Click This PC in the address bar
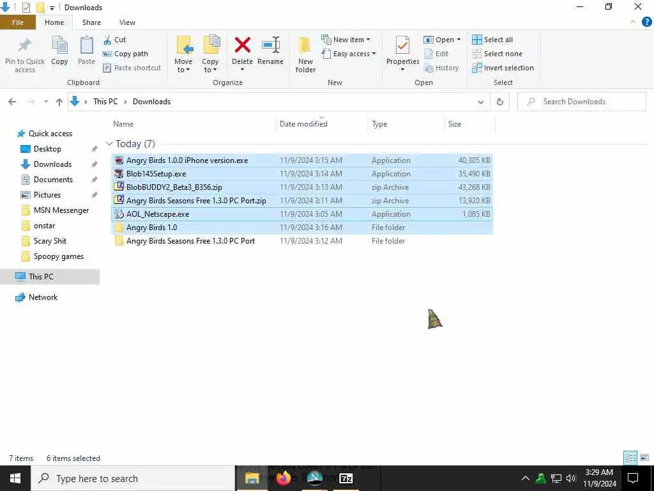The image size is (654, 491). (x=105, y=102)
